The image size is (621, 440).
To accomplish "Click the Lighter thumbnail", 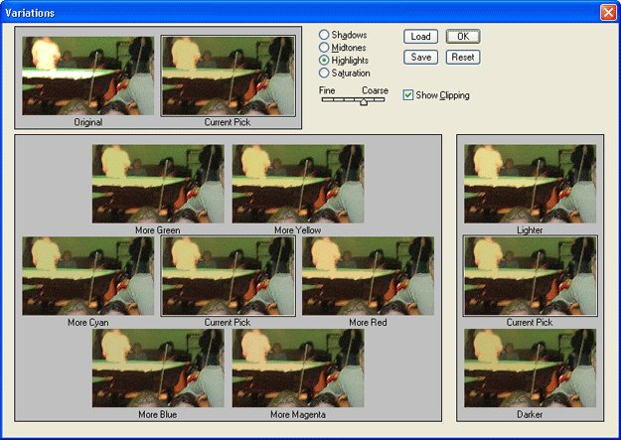I will (x=530, y=184).
